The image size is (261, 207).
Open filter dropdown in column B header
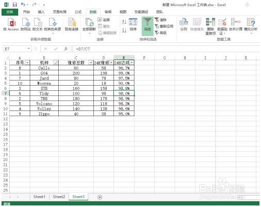coord(56,62)
